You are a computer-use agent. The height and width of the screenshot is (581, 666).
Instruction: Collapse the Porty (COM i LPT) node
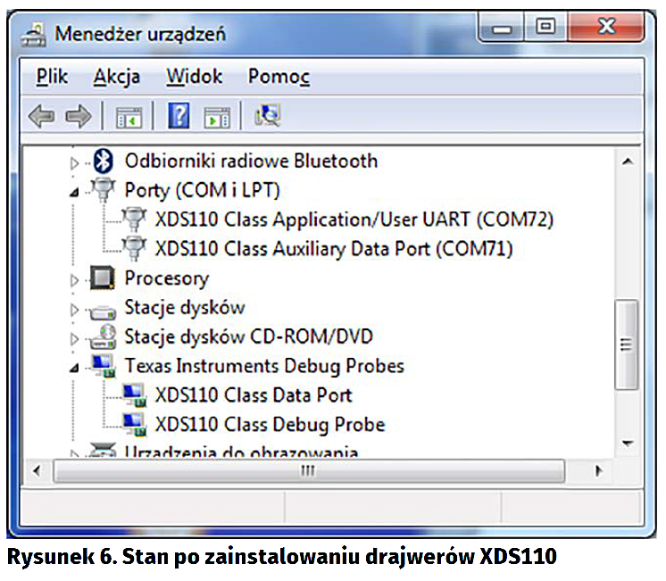pyautogui.click(x=75, y=191)
